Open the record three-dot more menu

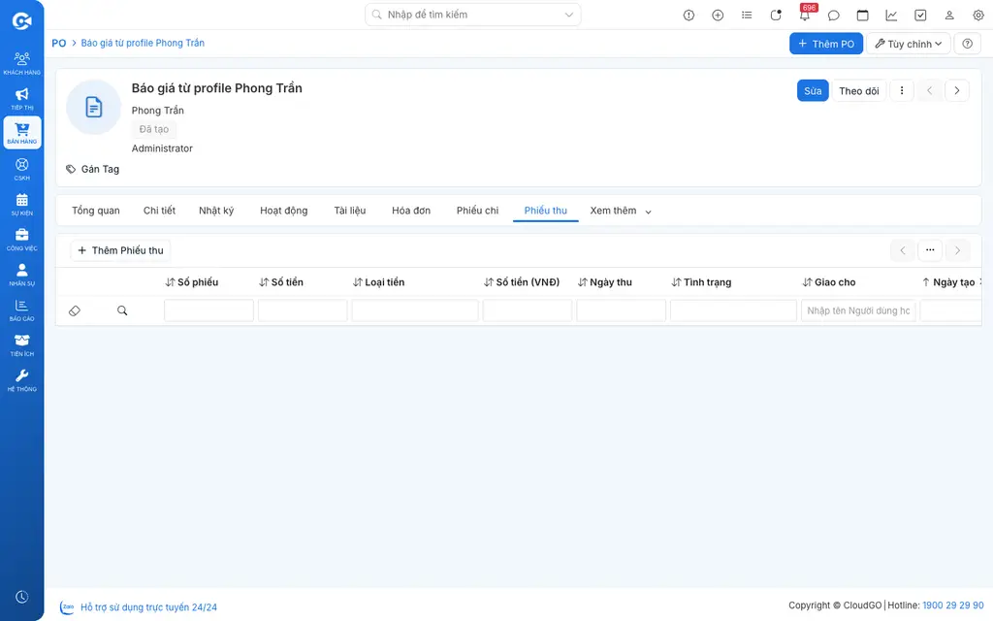(902, 90)
